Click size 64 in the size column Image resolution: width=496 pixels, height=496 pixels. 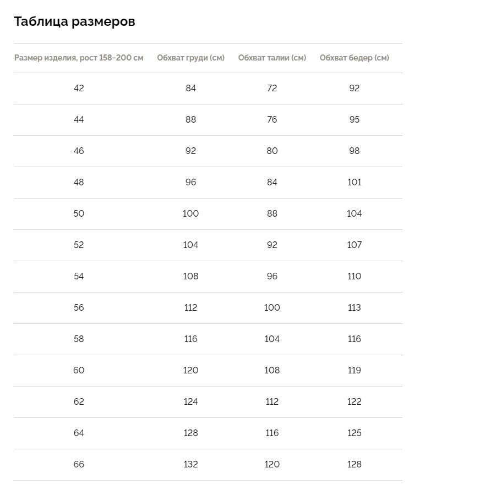[79, 433]
